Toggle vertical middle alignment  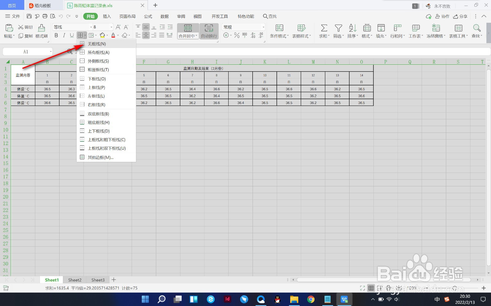tap(146, 27)
